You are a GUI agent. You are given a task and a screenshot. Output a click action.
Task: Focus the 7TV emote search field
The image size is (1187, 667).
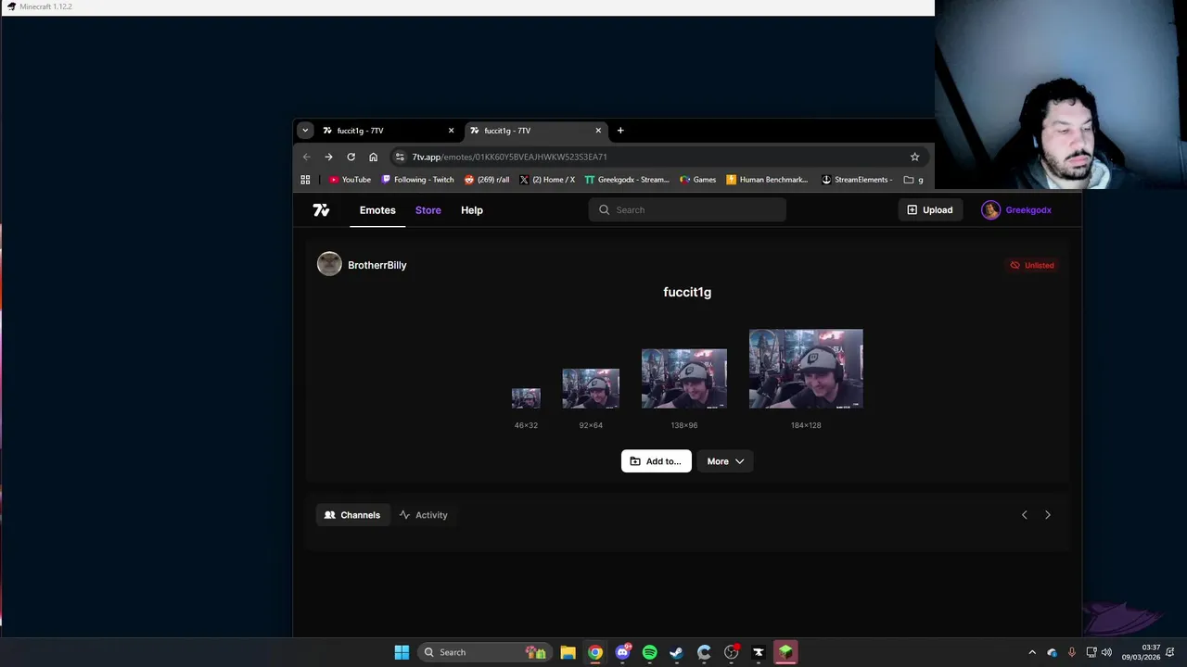tap(687, 210)
